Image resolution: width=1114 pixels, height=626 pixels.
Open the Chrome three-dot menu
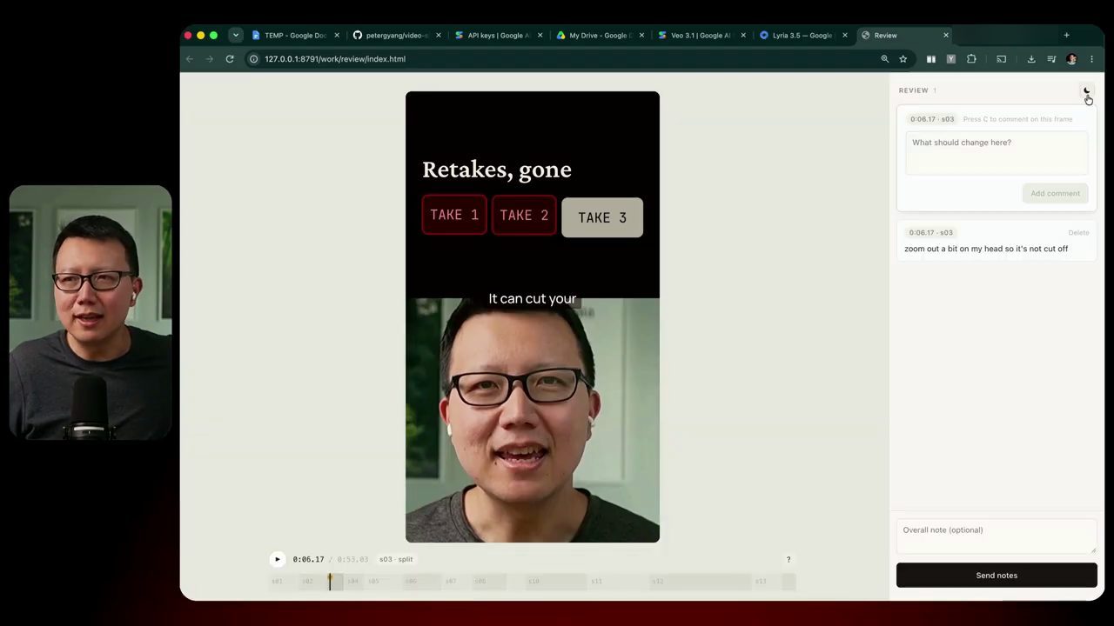1091,59
